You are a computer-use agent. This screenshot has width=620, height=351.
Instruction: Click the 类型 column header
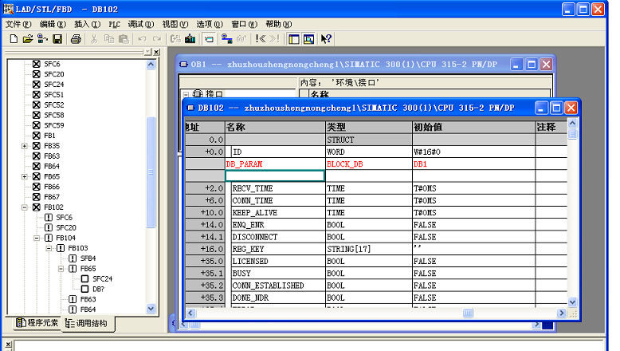pos(368,127)
